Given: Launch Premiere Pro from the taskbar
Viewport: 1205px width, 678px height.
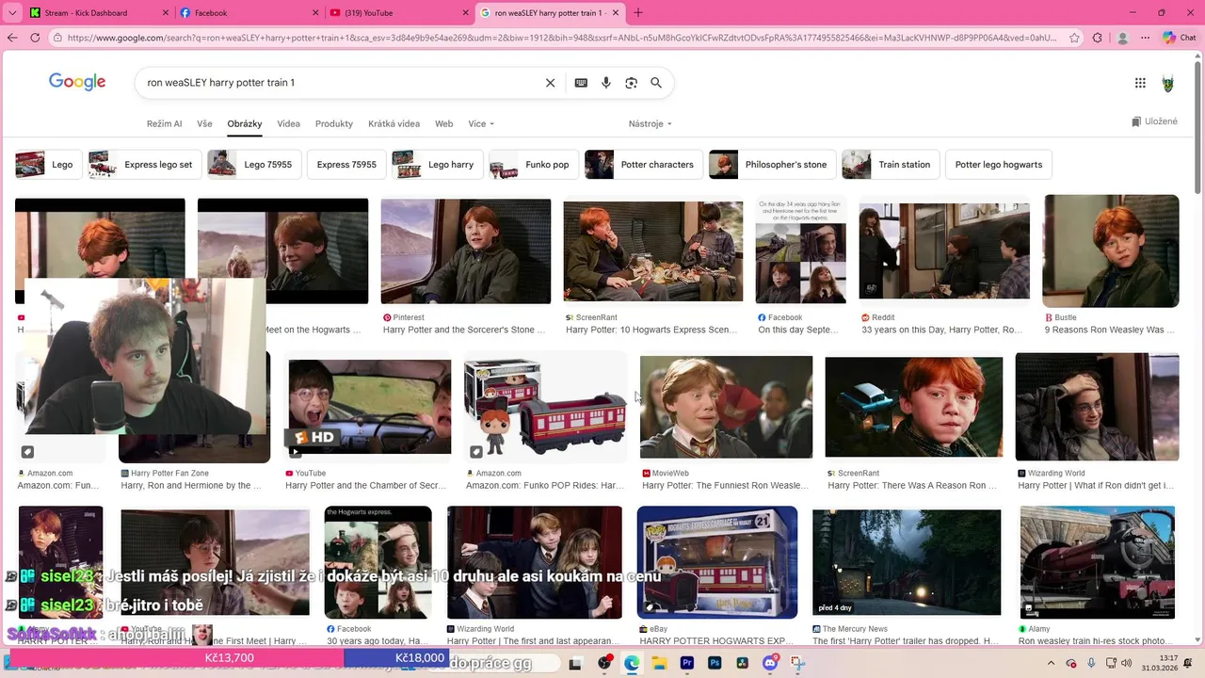Looking at the screenshot, I should pyautogui.click(x=686, y=663).
